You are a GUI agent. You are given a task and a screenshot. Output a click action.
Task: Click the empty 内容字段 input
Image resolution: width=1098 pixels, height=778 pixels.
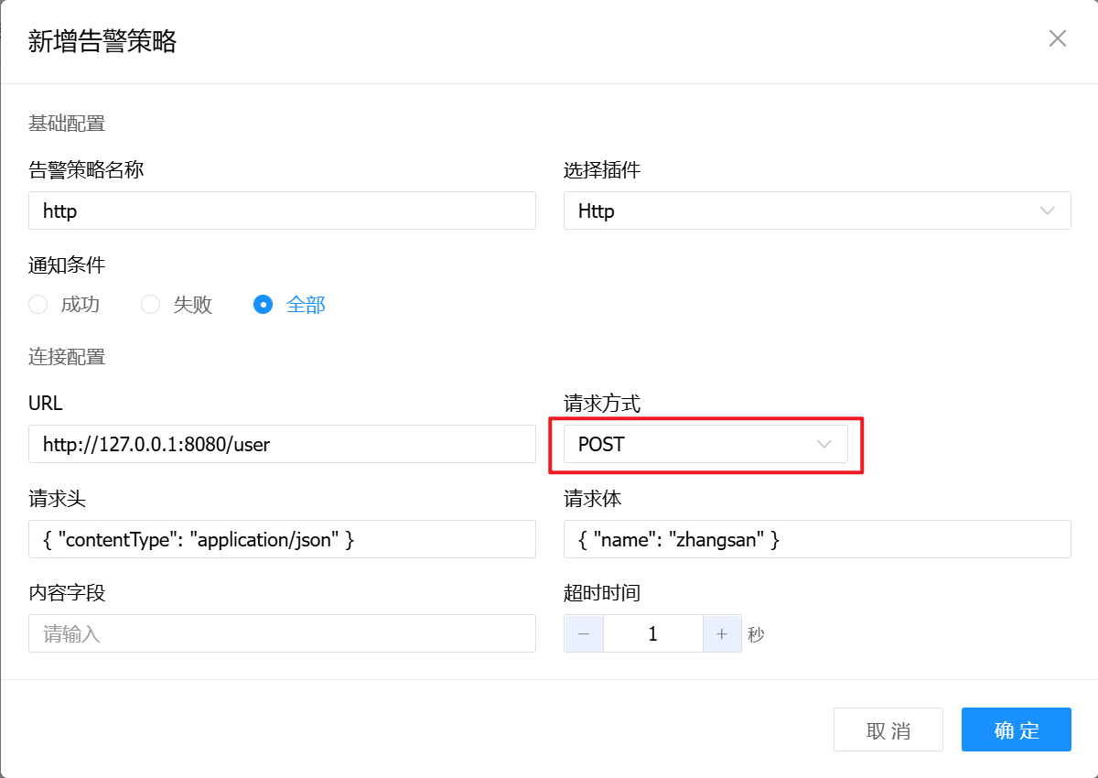282,633
